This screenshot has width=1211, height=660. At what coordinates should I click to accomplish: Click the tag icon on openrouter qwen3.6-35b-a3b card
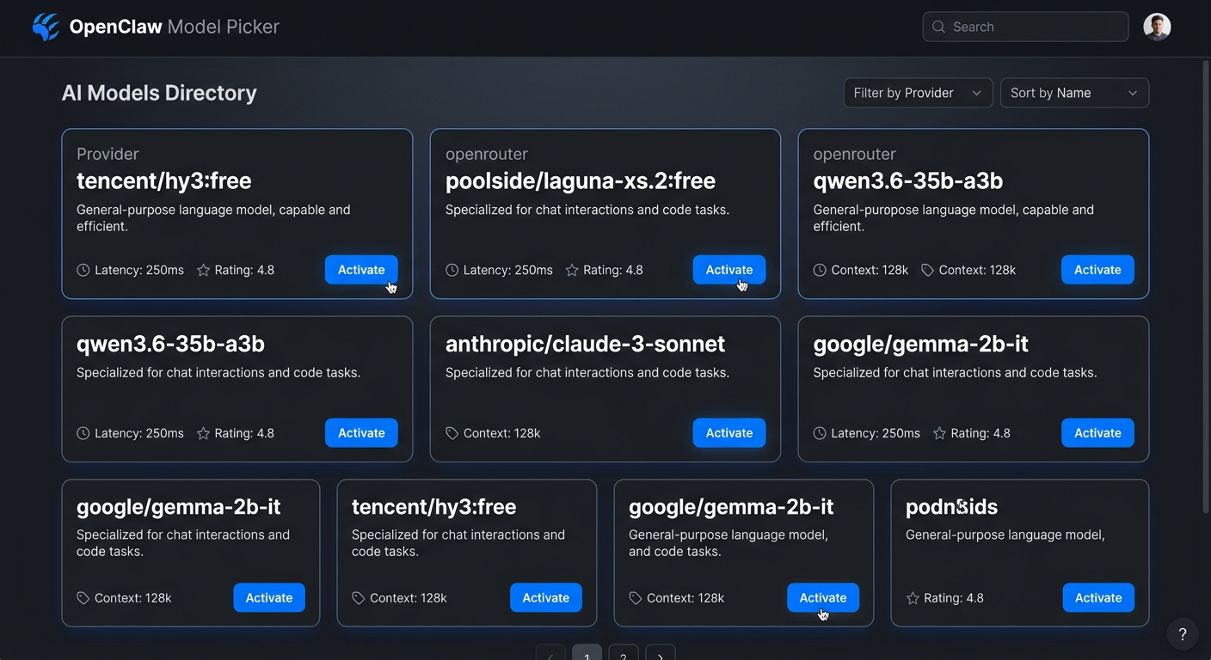coord(927,270)
